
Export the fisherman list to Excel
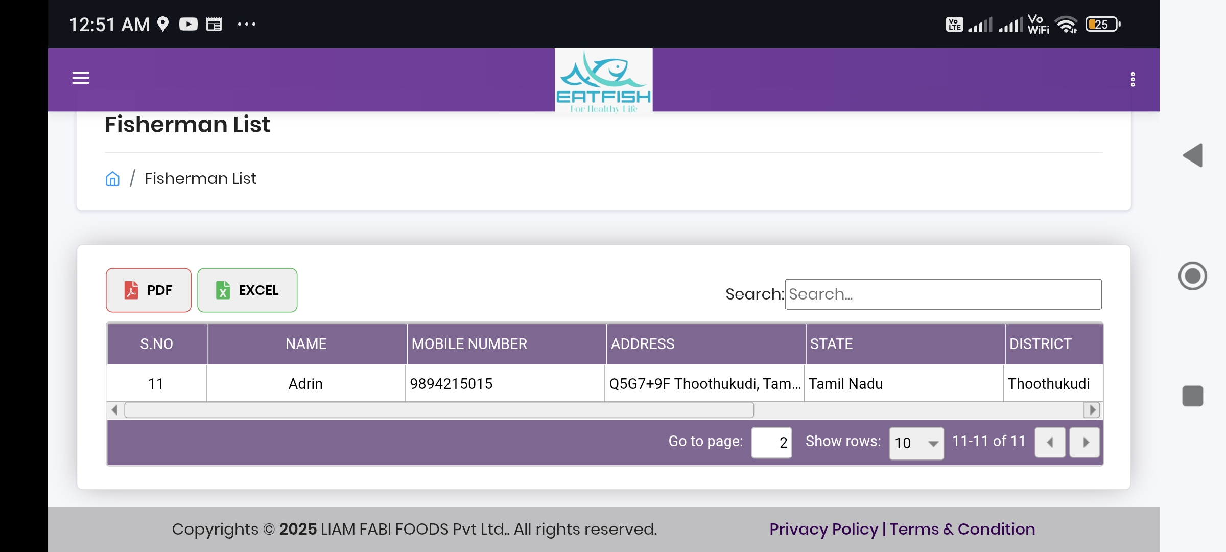[247, 290]
